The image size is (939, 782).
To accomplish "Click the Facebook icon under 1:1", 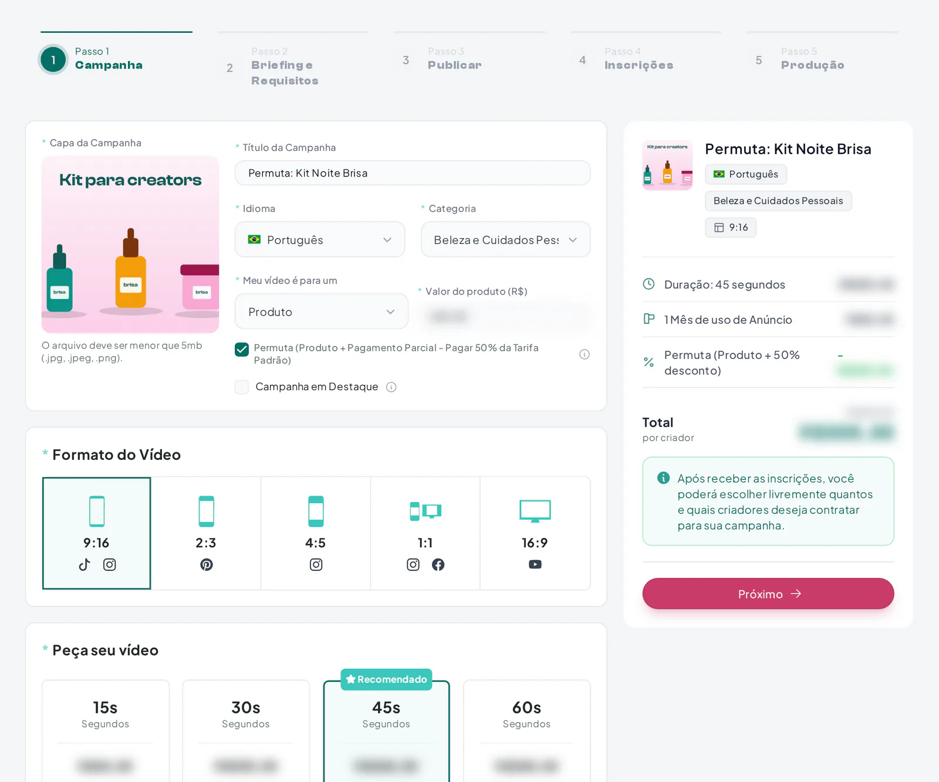I will point(438,564).
